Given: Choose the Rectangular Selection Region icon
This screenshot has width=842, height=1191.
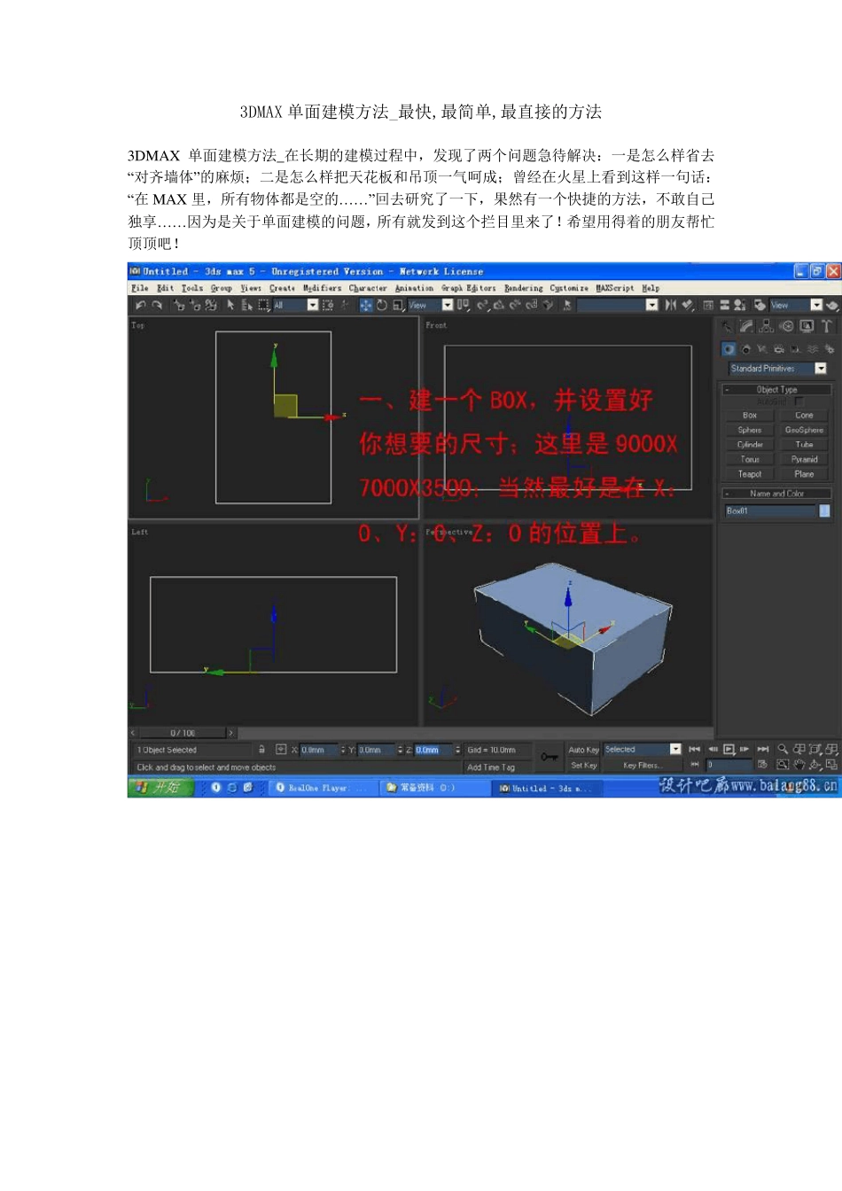Looking at the screenshot, I should pyautogui.click(x=264, y=305).
